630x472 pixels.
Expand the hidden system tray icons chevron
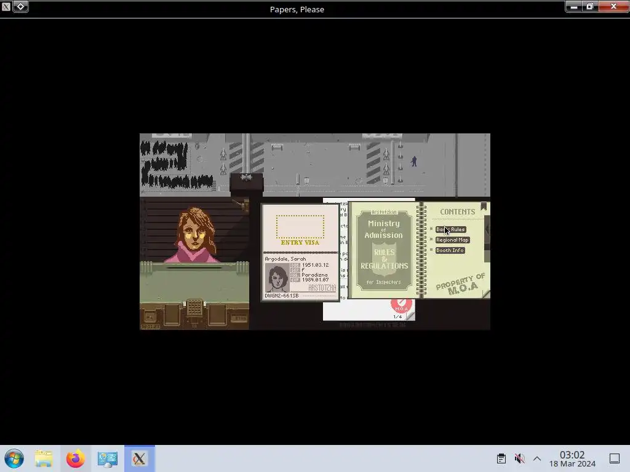point(537,458)
